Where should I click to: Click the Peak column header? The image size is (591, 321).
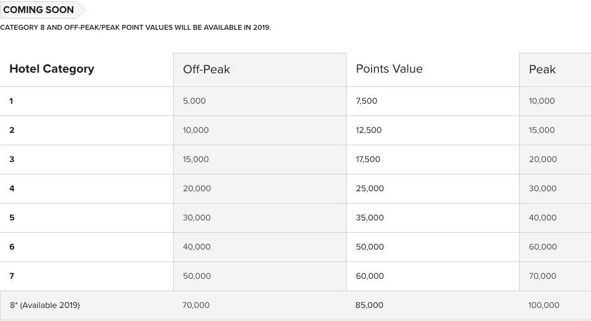coord(542,70)
